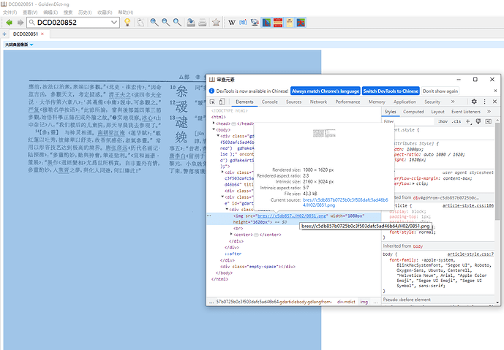Viewport: 504px width, 350px height.
Task: Open the first menu bar item (F)
Action: pyautogui.click(x=10, y=12)
